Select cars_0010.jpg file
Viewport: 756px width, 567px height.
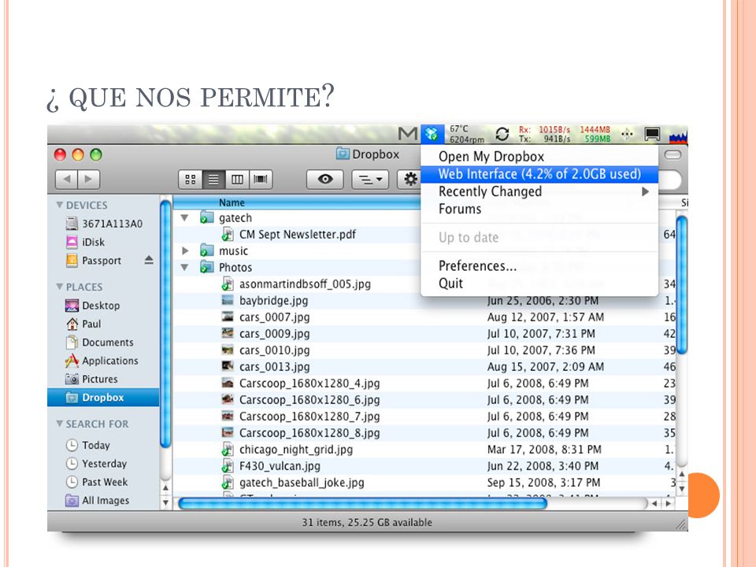[424, 350]
